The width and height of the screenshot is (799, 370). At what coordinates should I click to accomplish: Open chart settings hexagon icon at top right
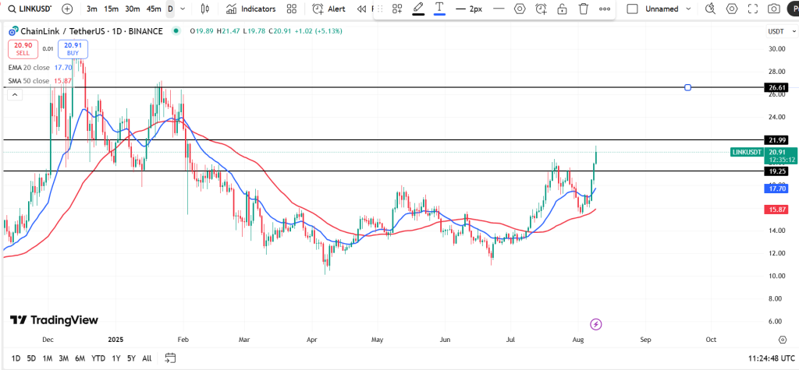click(732, 9)
